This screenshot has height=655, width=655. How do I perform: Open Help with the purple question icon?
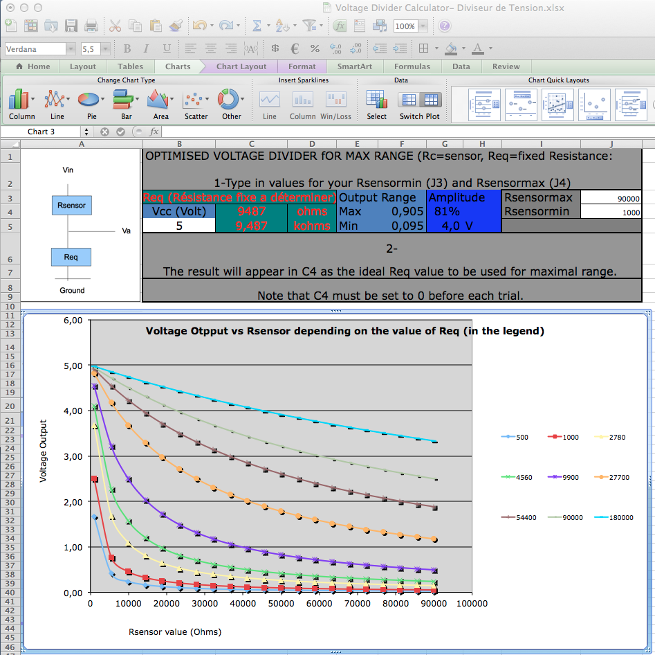tap(445, 26)
